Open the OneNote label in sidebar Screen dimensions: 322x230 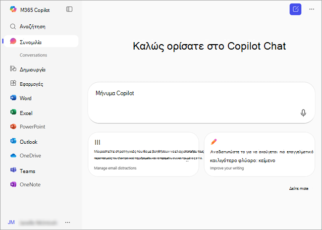[30, 184]
